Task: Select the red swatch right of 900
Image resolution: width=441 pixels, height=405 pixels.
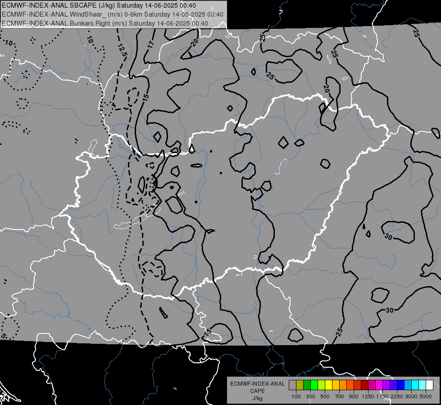Action: click(x=358, y=385)
